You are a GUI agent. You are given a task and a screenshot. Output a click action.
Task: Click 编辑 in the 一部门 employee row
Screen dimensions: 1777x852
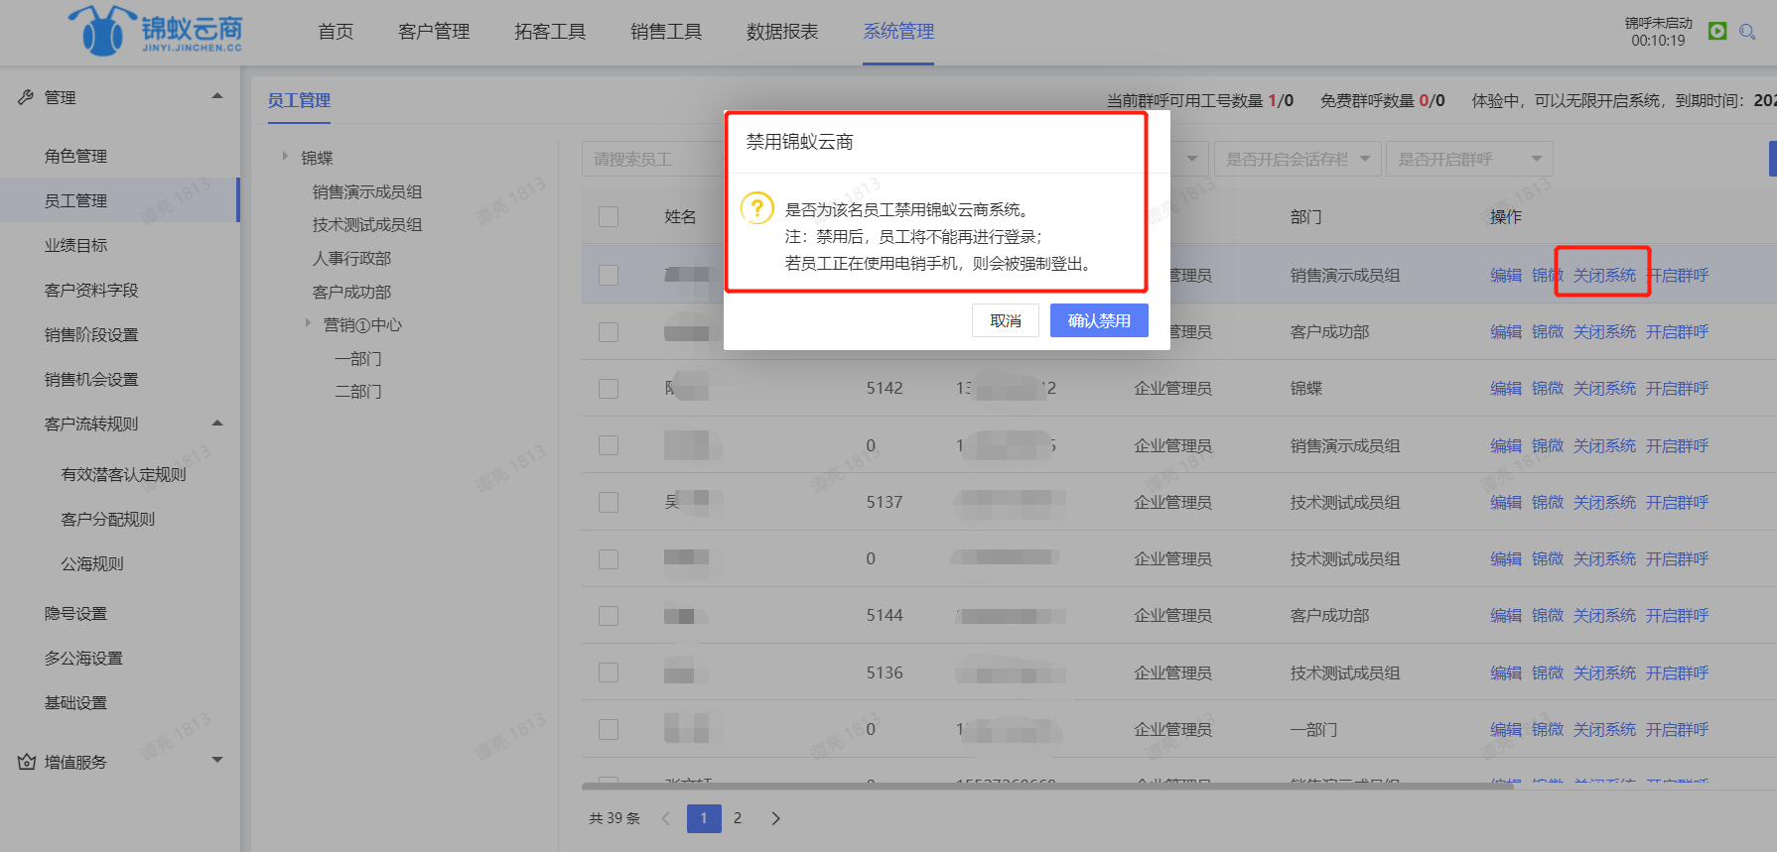pyautogui.click(x=1506, y=730)
